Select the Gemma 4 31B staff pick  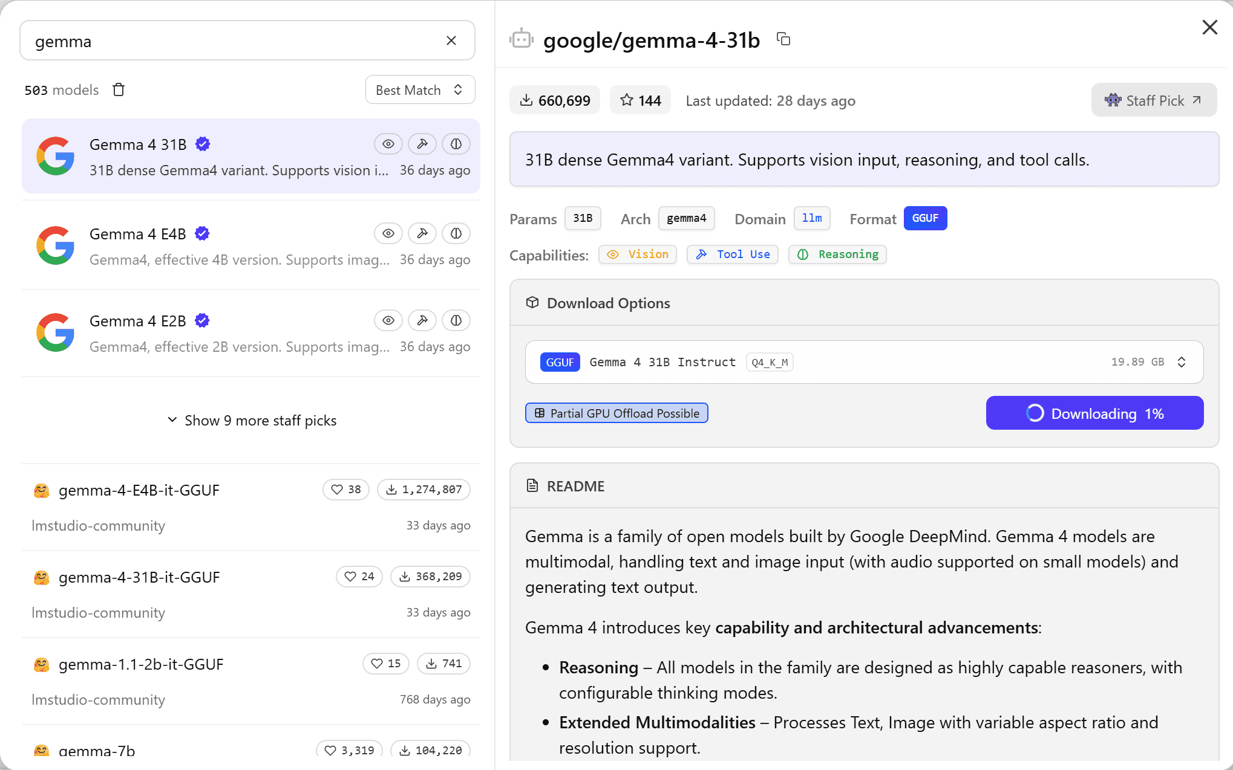point(251,156)
